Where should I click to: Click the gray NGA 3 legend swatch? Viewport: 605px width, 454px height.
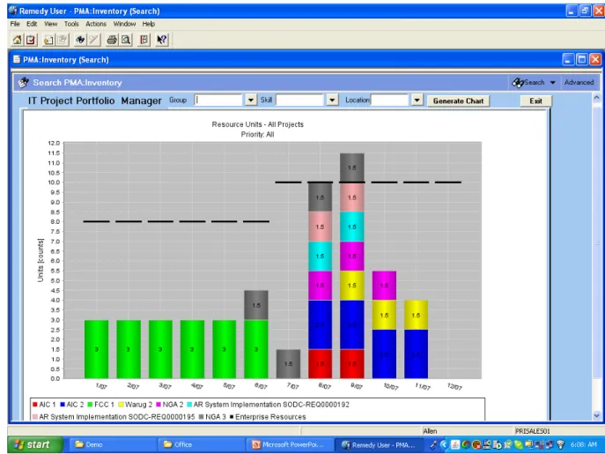(x=201, y=417)
